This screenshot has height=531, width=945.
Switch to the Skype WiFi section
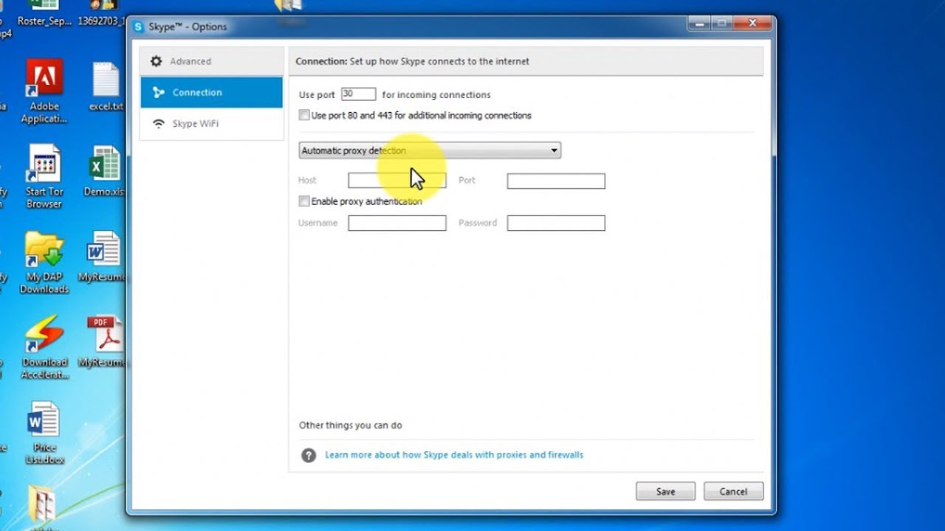[211, 123]
